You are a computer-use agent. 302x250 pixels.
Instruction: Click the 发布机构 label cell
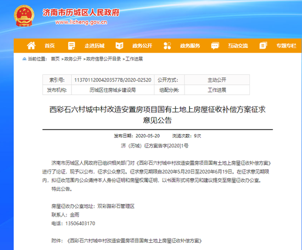coord(57,90)
